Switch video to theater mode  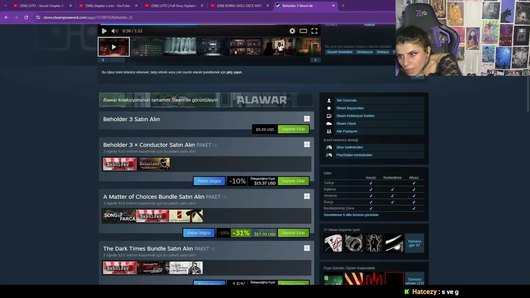coord(304,31)
